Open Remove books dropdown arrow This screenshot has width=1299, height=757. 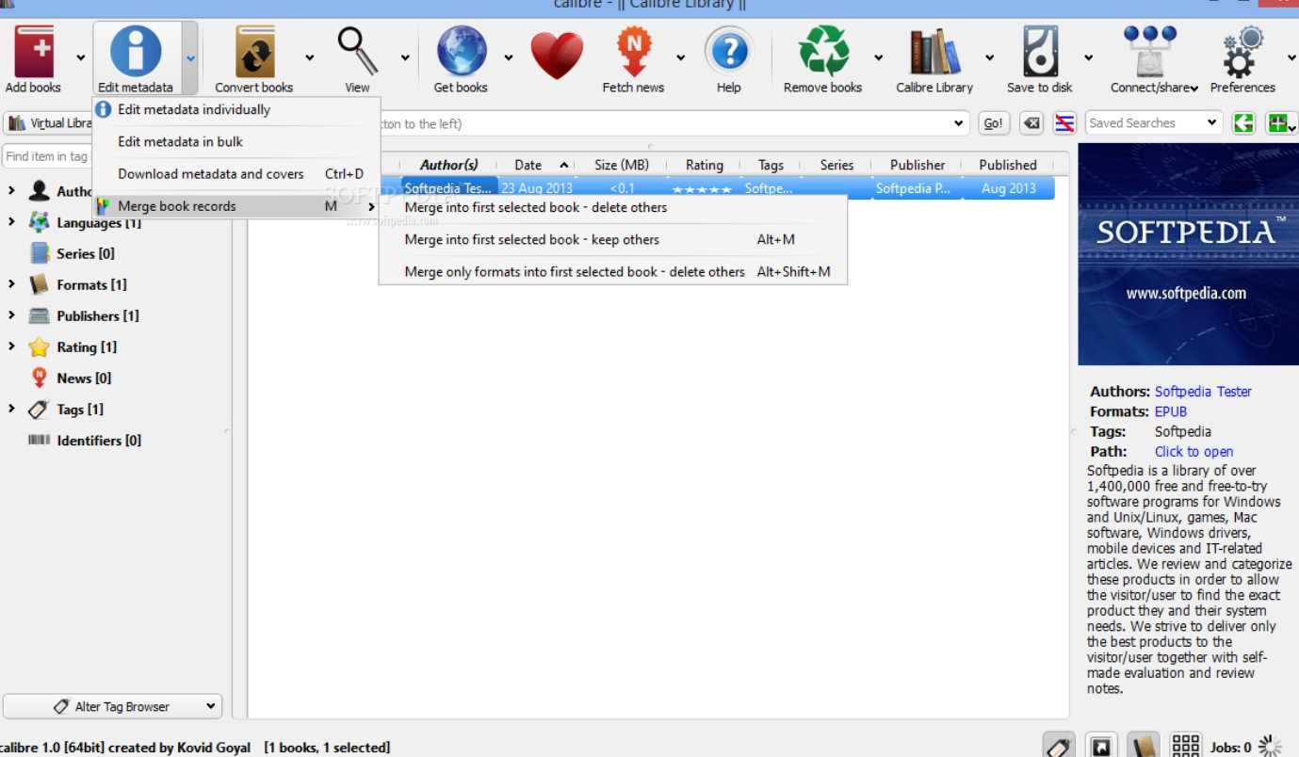(x=878, y=58)
